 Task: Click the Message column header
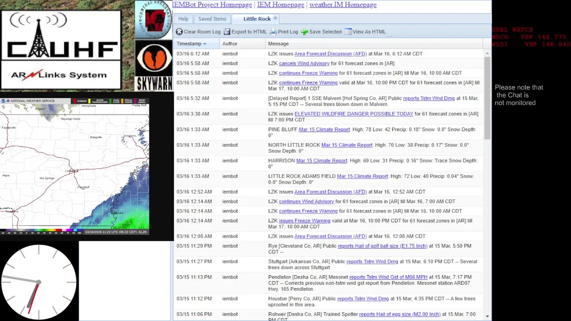pos(374,44)
